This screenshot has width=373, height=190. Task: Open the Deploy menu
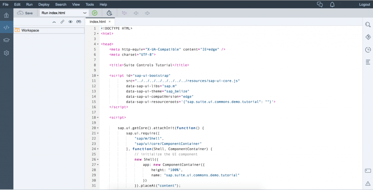click(x=44, y=4)
